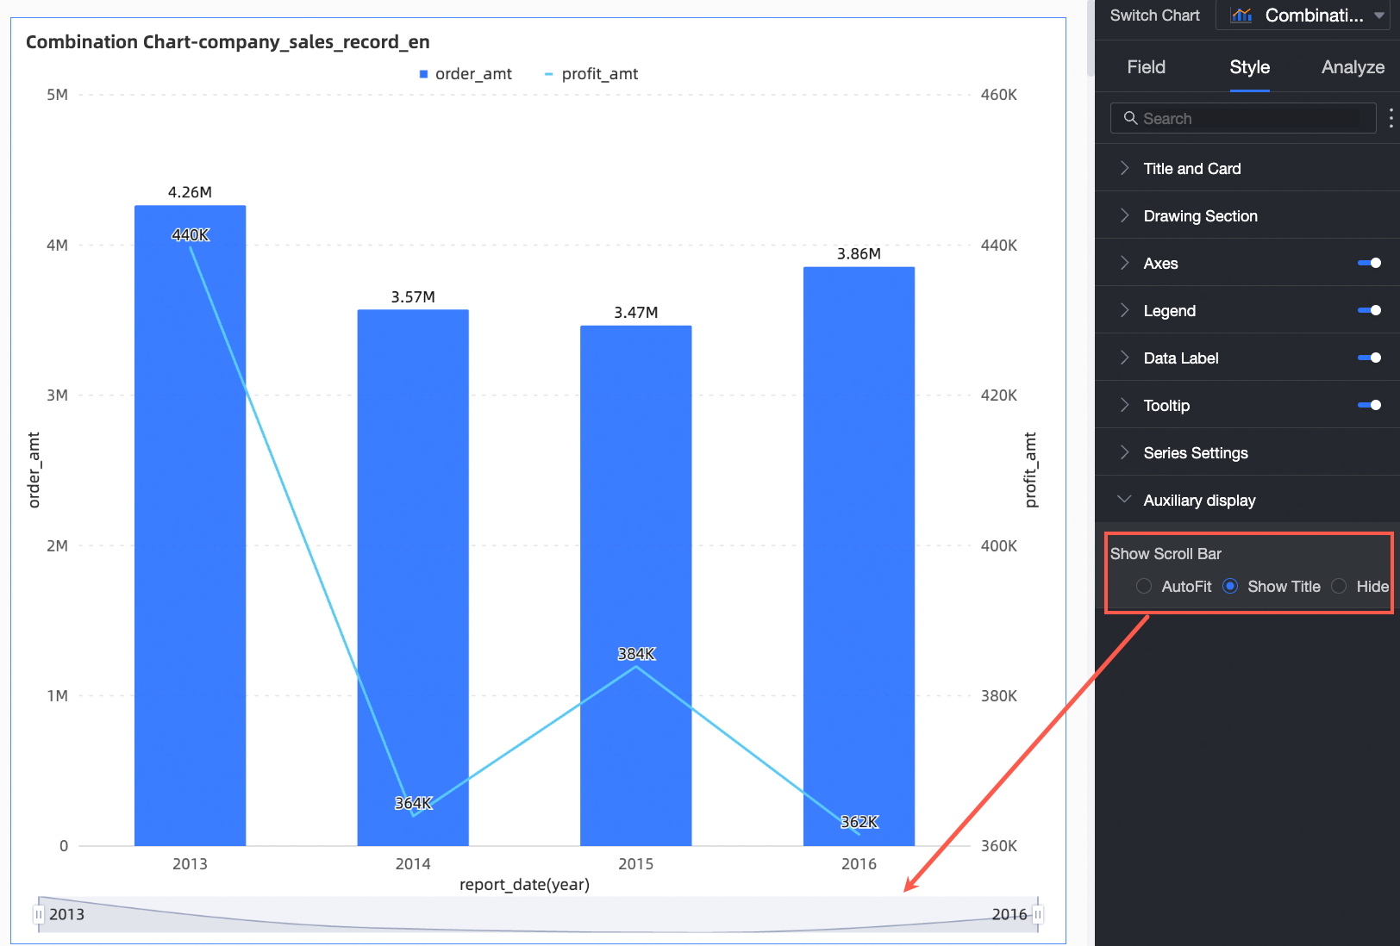Open the vertical three-dot options menu
This screenshot has width=1400, height=946.
[x=1391, y=118]
